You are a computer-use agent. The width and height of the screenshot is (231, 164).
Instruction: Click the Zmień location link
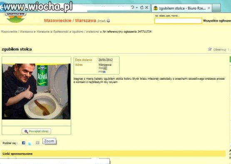(x=102, y=21)
